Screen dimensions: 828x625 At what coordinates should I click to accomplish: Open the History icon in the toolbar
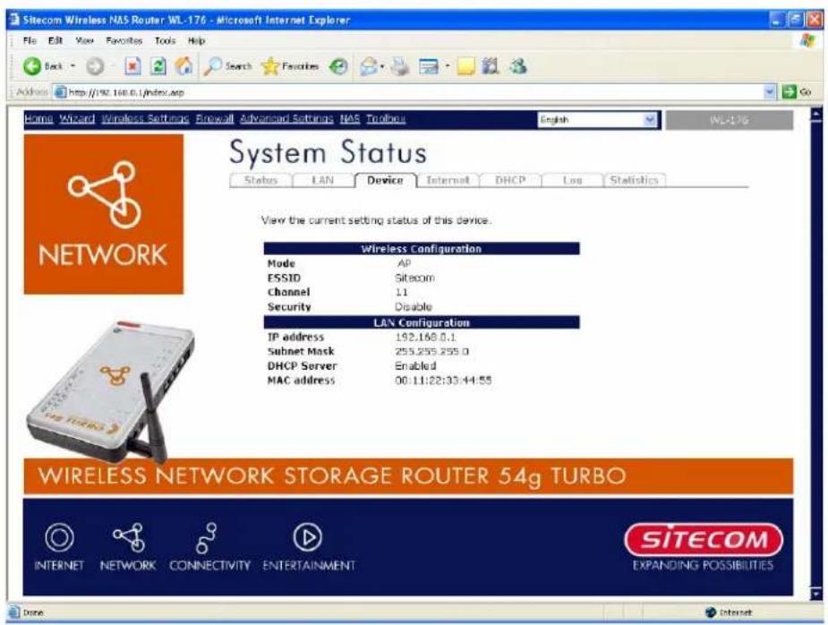[338, 66]
